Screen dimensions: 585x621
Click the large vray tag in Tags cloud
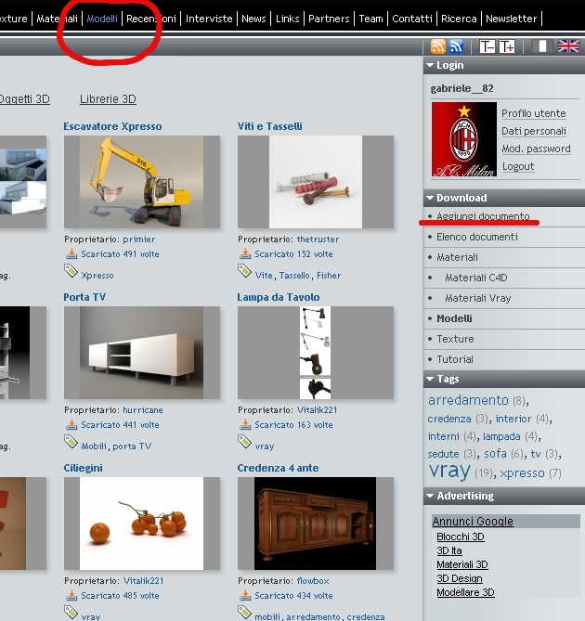(x=449, y=470)
